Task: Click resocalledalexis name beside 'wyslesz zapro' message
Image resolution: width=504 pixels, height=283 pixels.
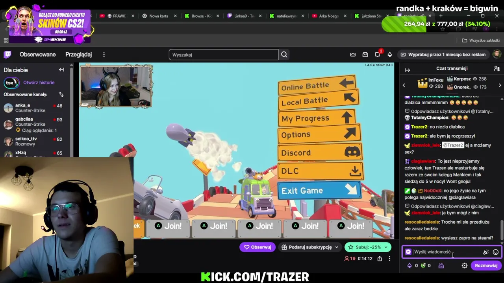Action: tap(422, 238)
